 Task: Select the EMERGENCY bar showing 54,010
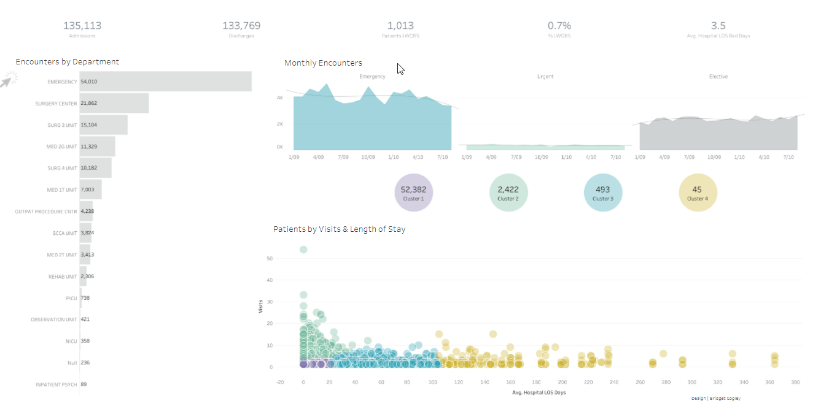tap(165, 82)
